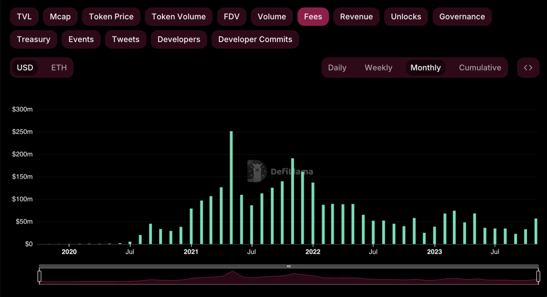Turn off the Fees metric chip
The image size is (547, 297).
click(x=313, y=17)
